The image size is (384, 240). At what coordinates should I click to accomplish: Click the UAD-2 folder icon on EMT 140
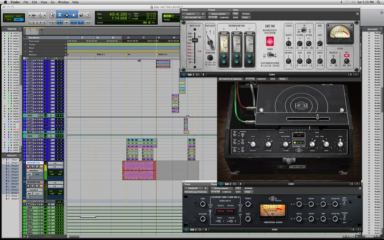coord(198,74)
